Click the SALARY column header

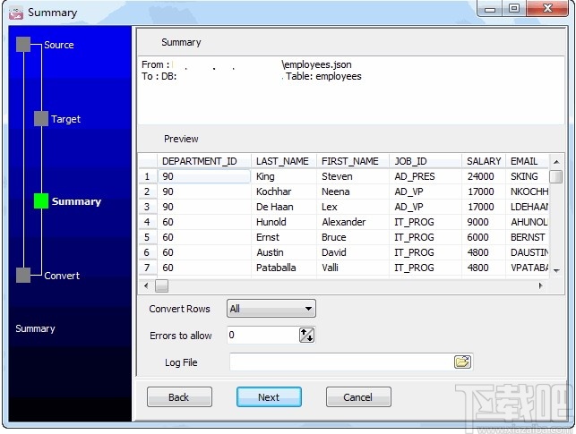484,161
